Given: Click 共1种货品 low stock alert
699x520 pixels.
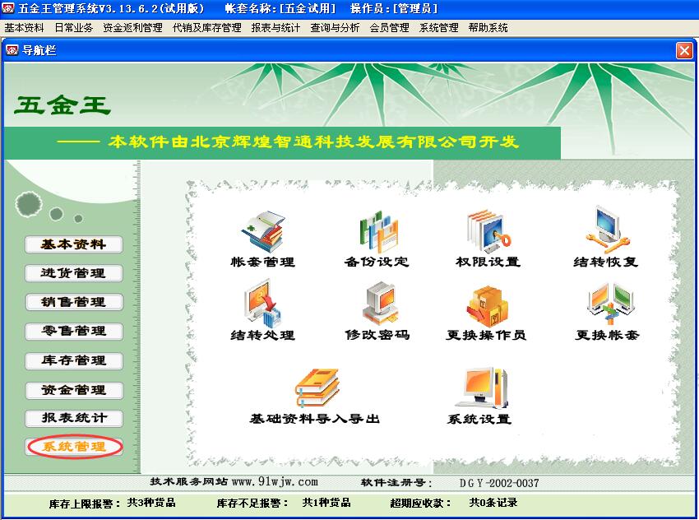Looking at the screenshot, I should point(326,503).
